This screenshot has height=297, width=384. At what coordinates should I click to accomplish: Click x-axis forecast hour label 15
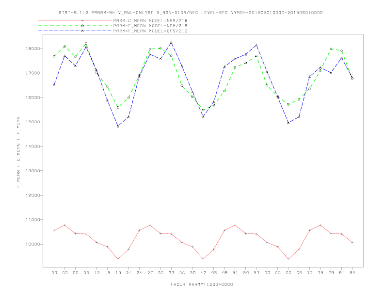[107, 273]
